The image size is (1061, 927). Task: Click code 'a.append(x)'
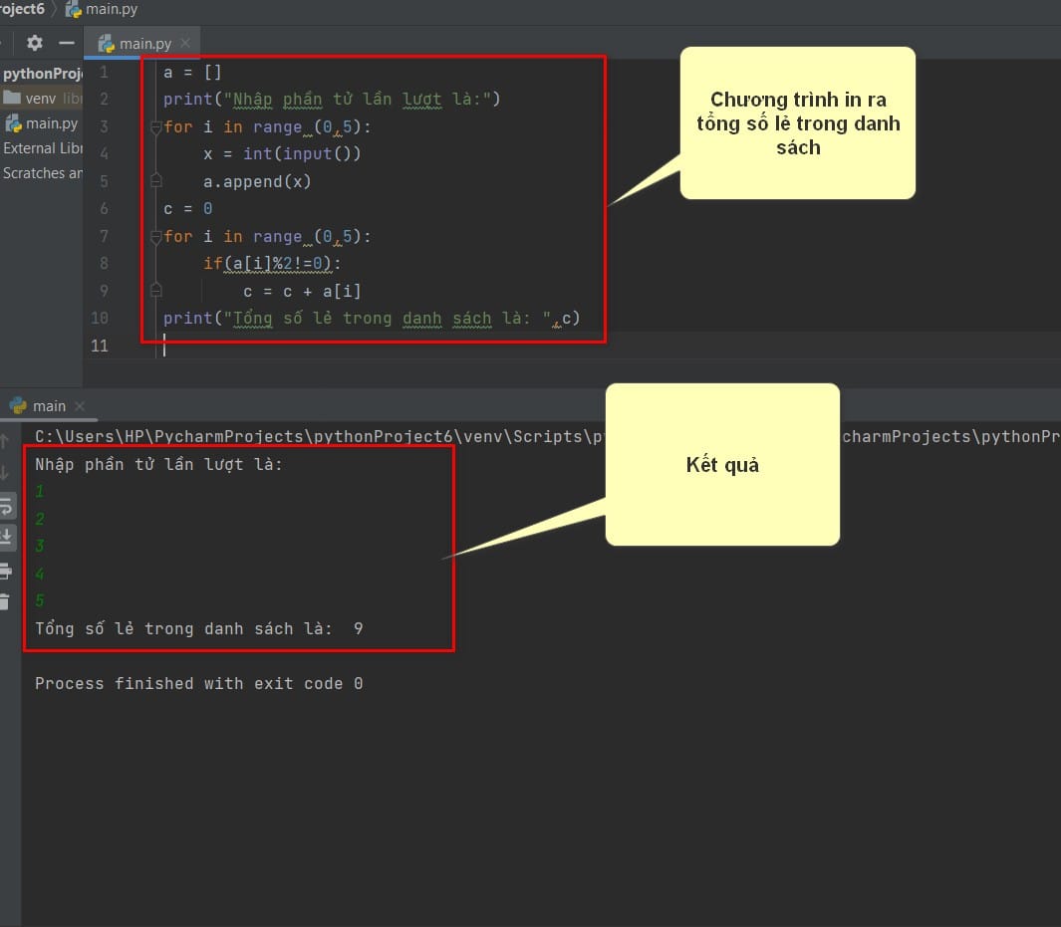pos(257,182)
